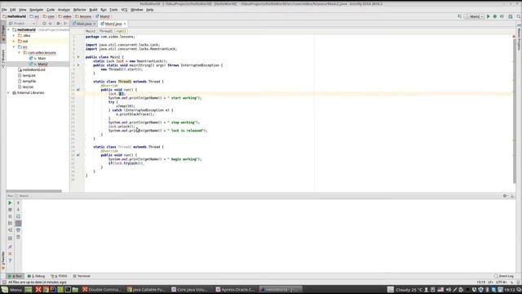This screenshot has width=522, height=294.
Task: Open the Menu button on OS taskbar
Action: pyautogui.click(x=11, y=290)
